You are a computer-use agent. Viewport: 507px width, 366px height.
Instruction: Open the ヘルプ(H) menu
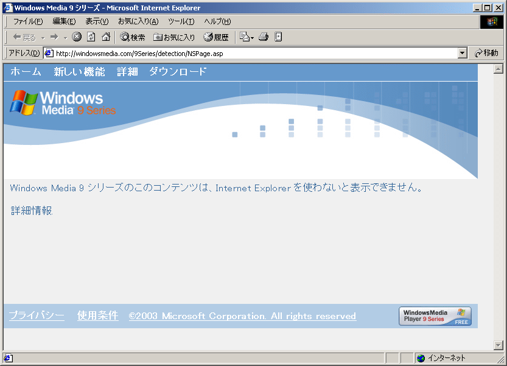[217, 21]
